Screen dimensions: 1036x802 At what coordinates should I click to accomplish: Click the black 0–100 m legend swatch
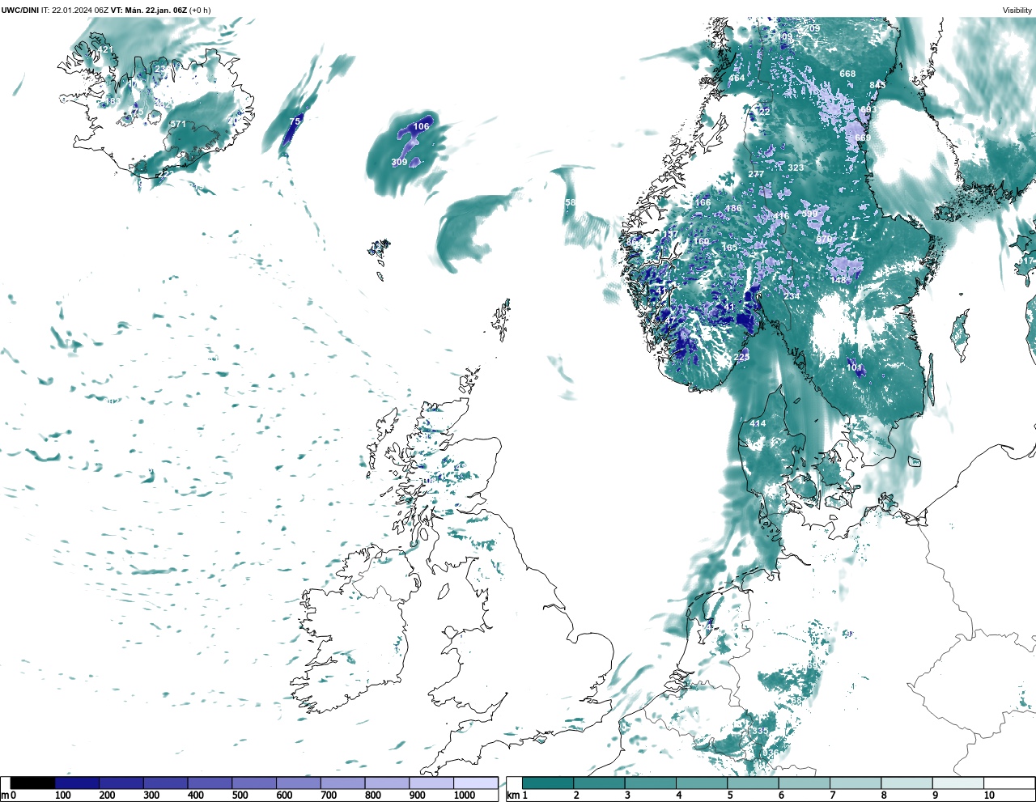[x=32, y=783]
